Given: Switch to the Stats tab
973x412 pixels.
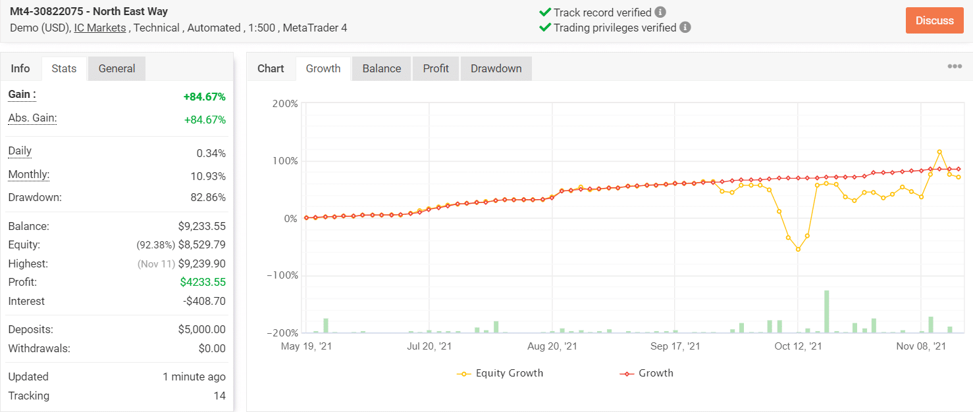Looking at the screenshot, I should click(64, 68).
